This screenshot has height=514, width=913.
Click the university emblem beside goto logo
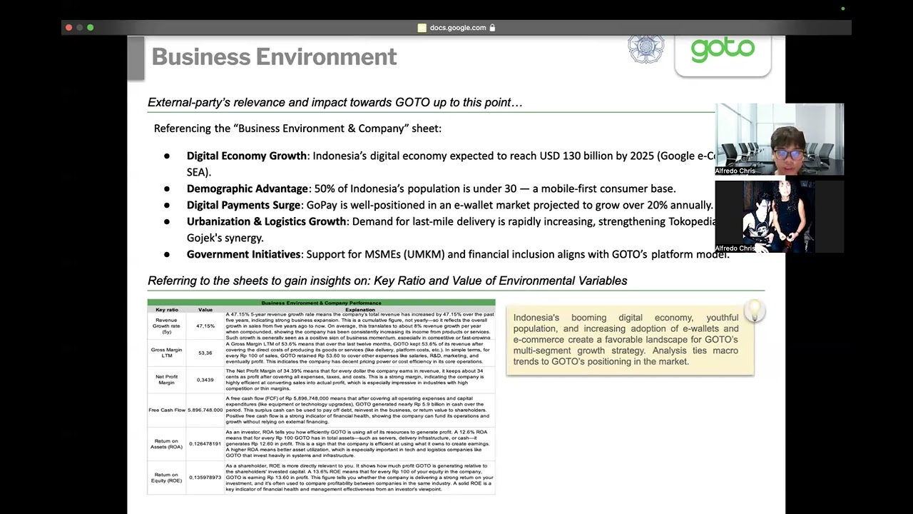click(x=646, y=49)
